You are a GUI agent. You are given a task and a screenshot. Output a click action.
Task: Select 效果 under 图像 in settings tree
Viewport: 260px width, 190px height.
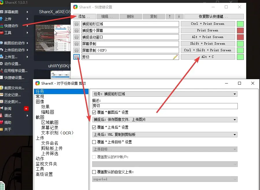[x=45, y=107]
